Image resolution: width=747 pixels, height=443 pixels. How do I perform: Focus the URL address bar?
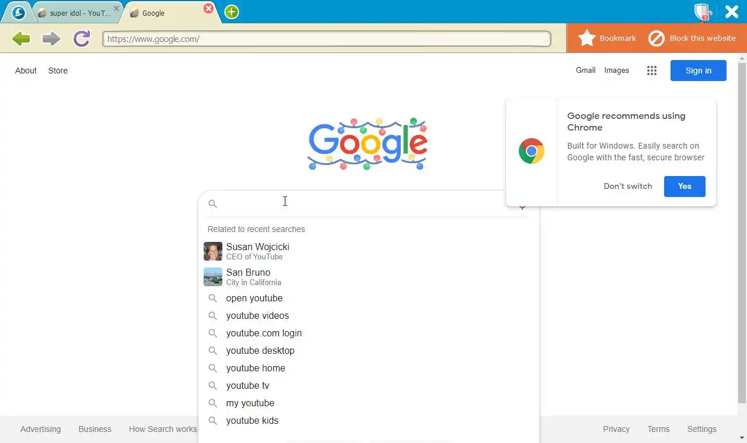point(327,39)
